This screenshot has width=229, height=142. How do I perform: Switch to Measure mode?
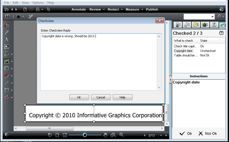click(132, 9)
